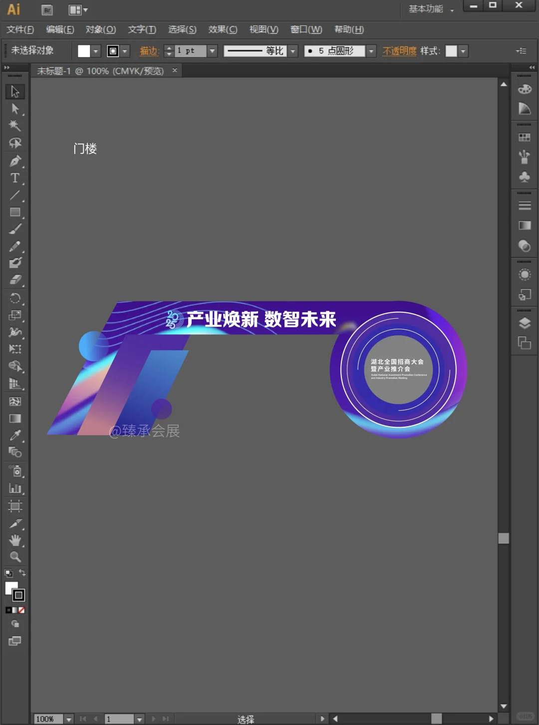Open the 效果(C) menu

[223, 29]
